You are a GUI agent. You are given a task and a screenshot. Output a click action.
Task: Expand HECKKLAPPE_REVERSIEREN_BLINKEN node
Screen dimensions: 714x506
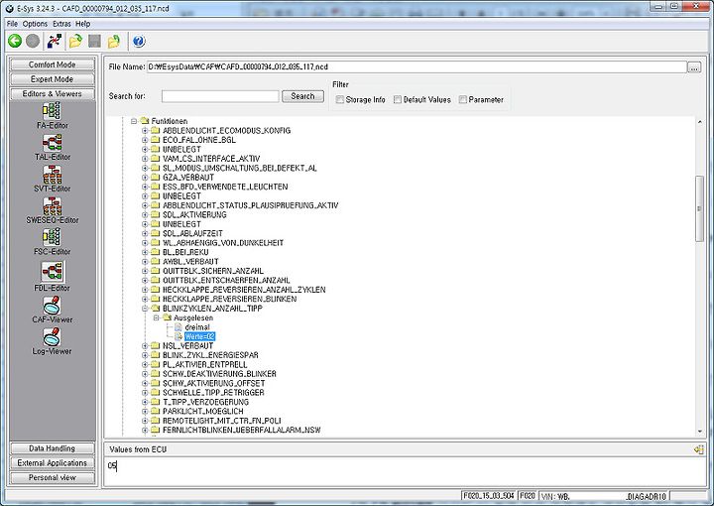[145, 299]
